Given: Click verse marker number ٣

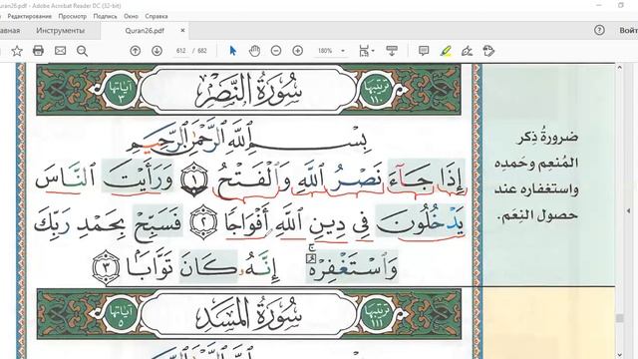Looking at the screenshot, I should pyautogui.click(x=107, y=267).
